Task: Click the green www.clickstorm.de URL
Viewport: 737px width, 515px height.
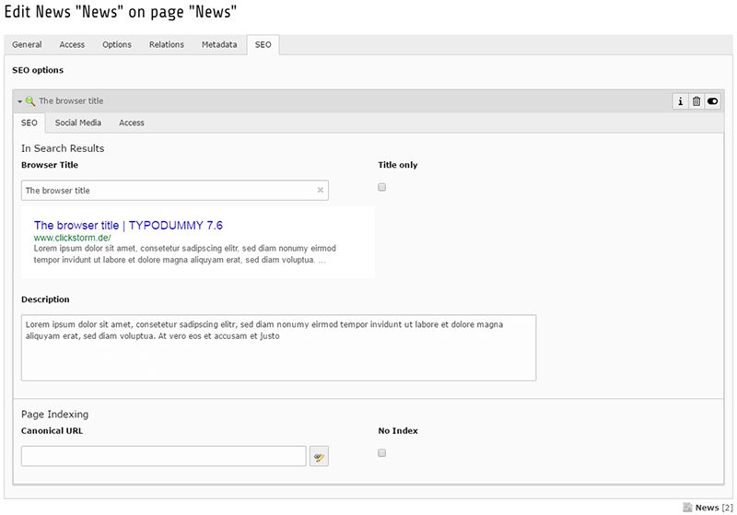Action: (x=72, y=238)
